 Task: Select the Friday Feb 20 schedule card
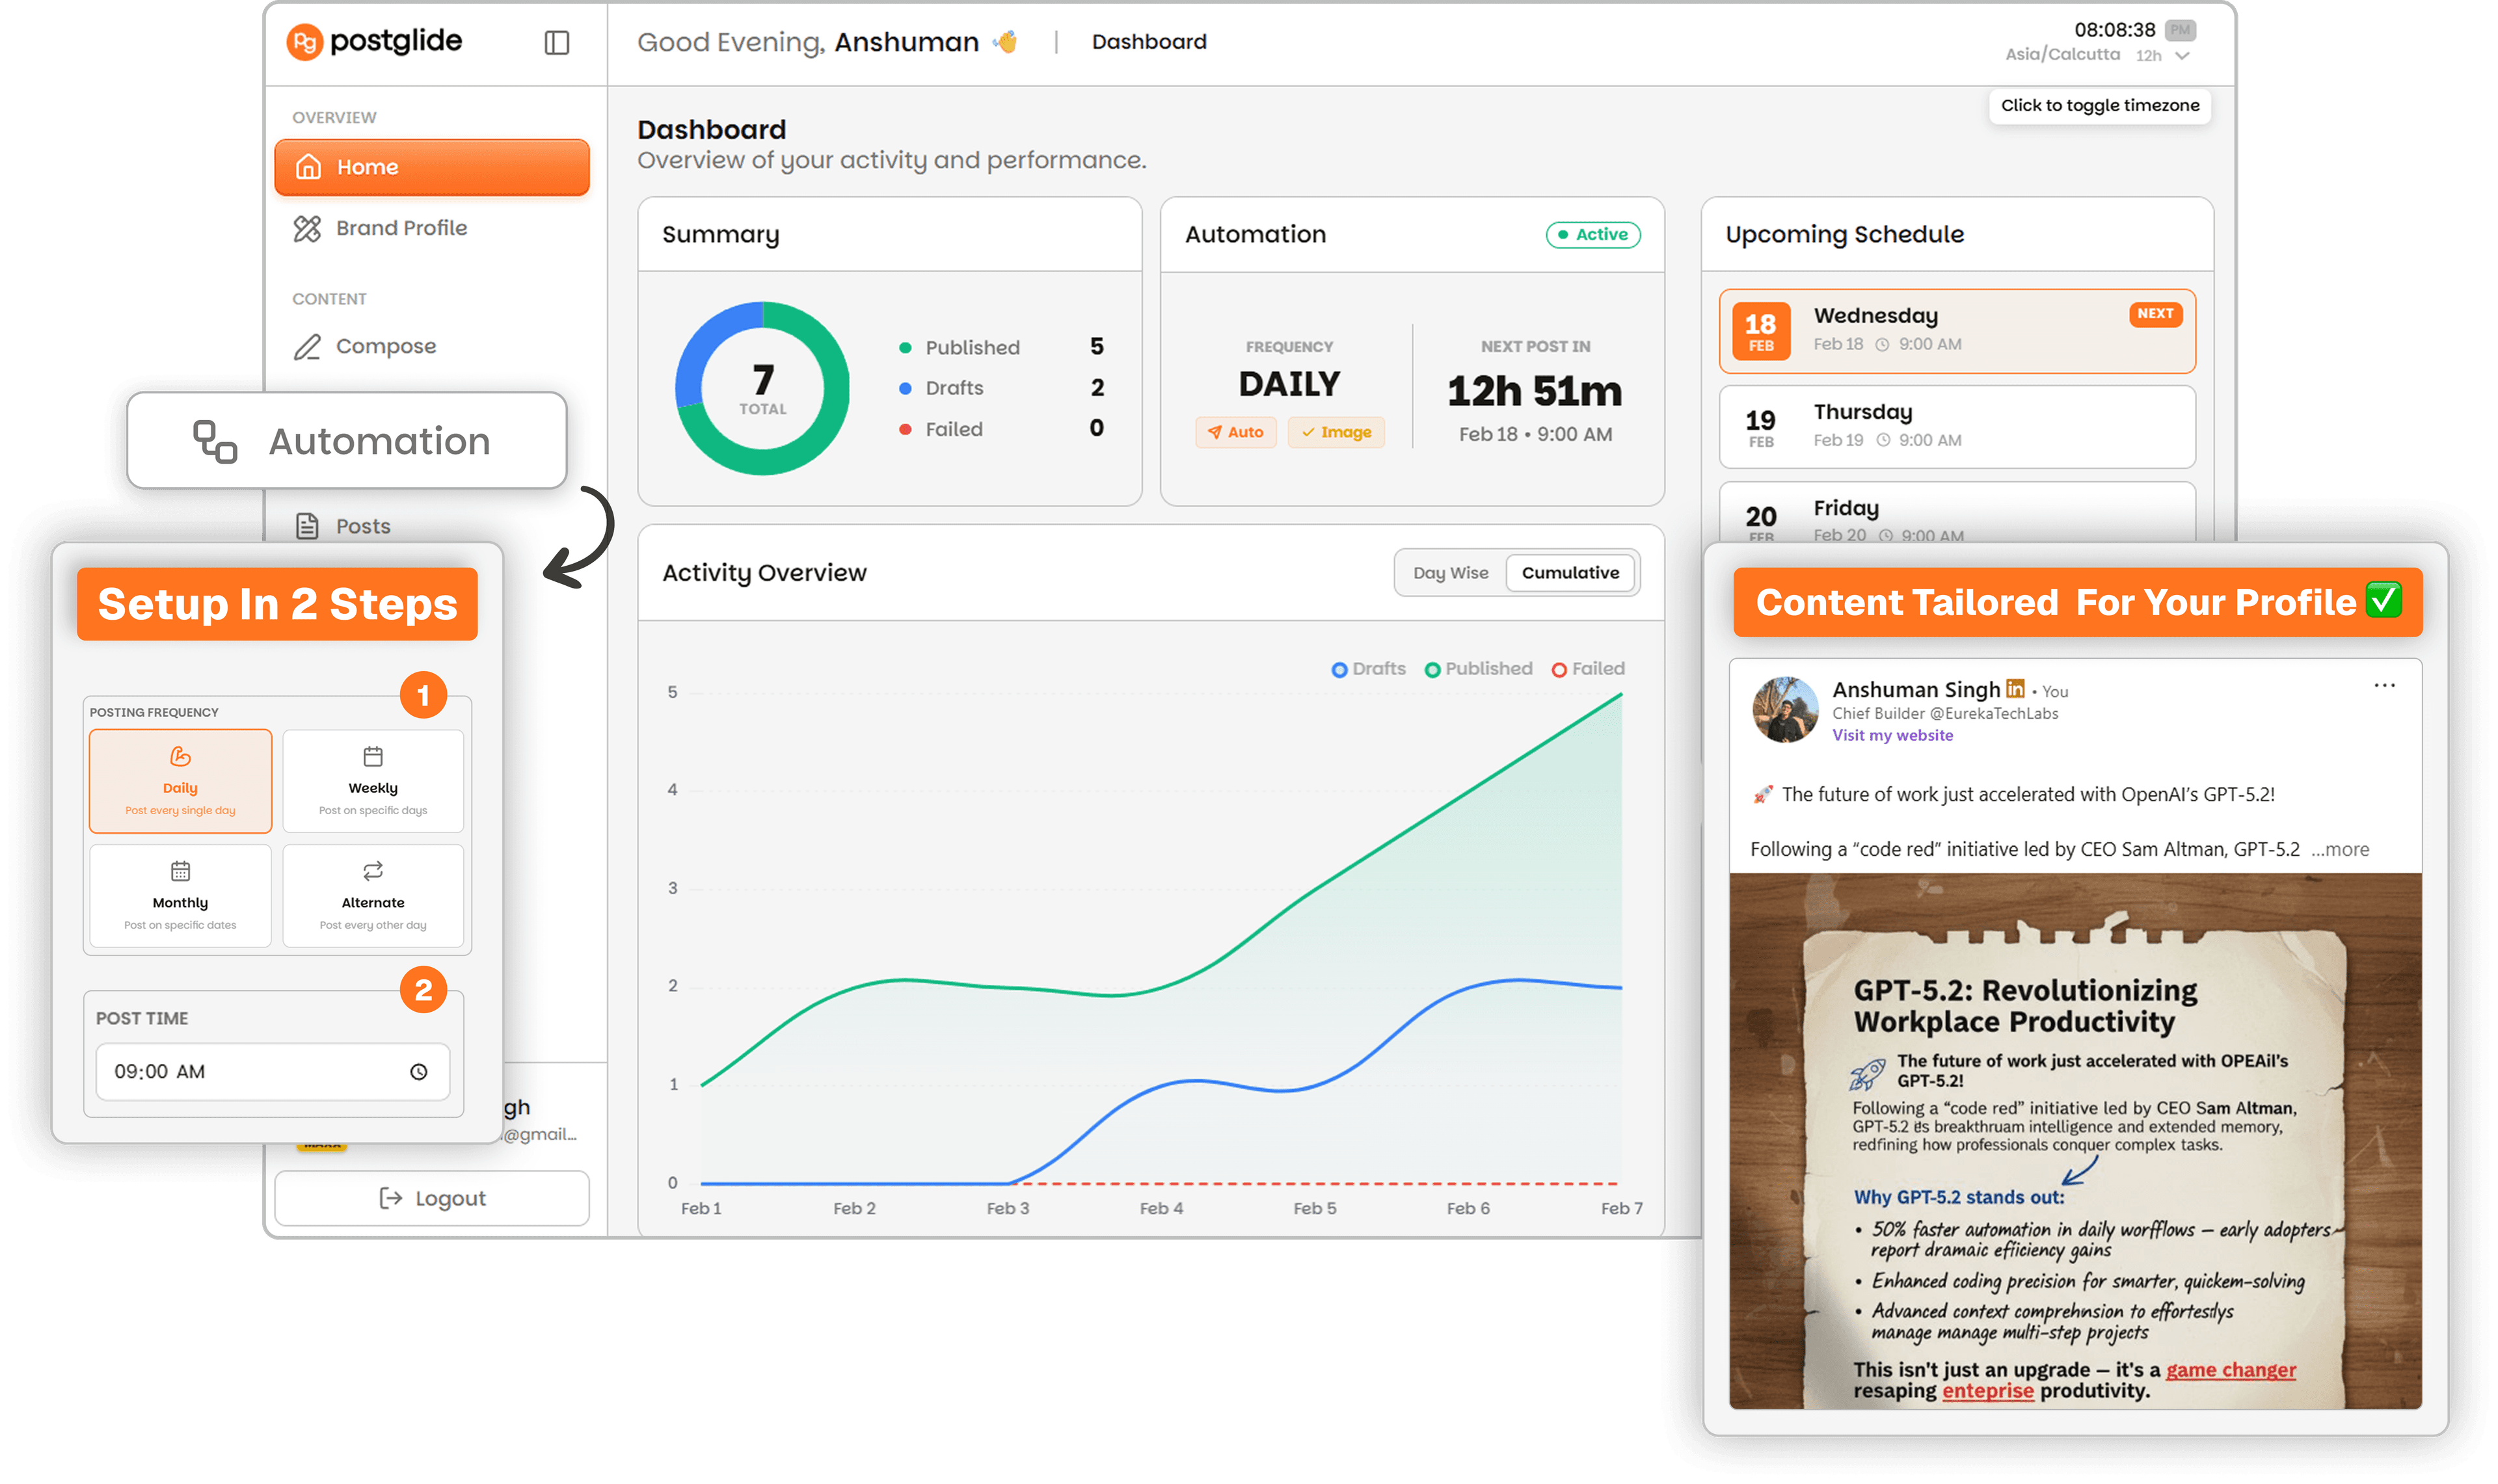pyautogui.click(x=1957, y=513)
